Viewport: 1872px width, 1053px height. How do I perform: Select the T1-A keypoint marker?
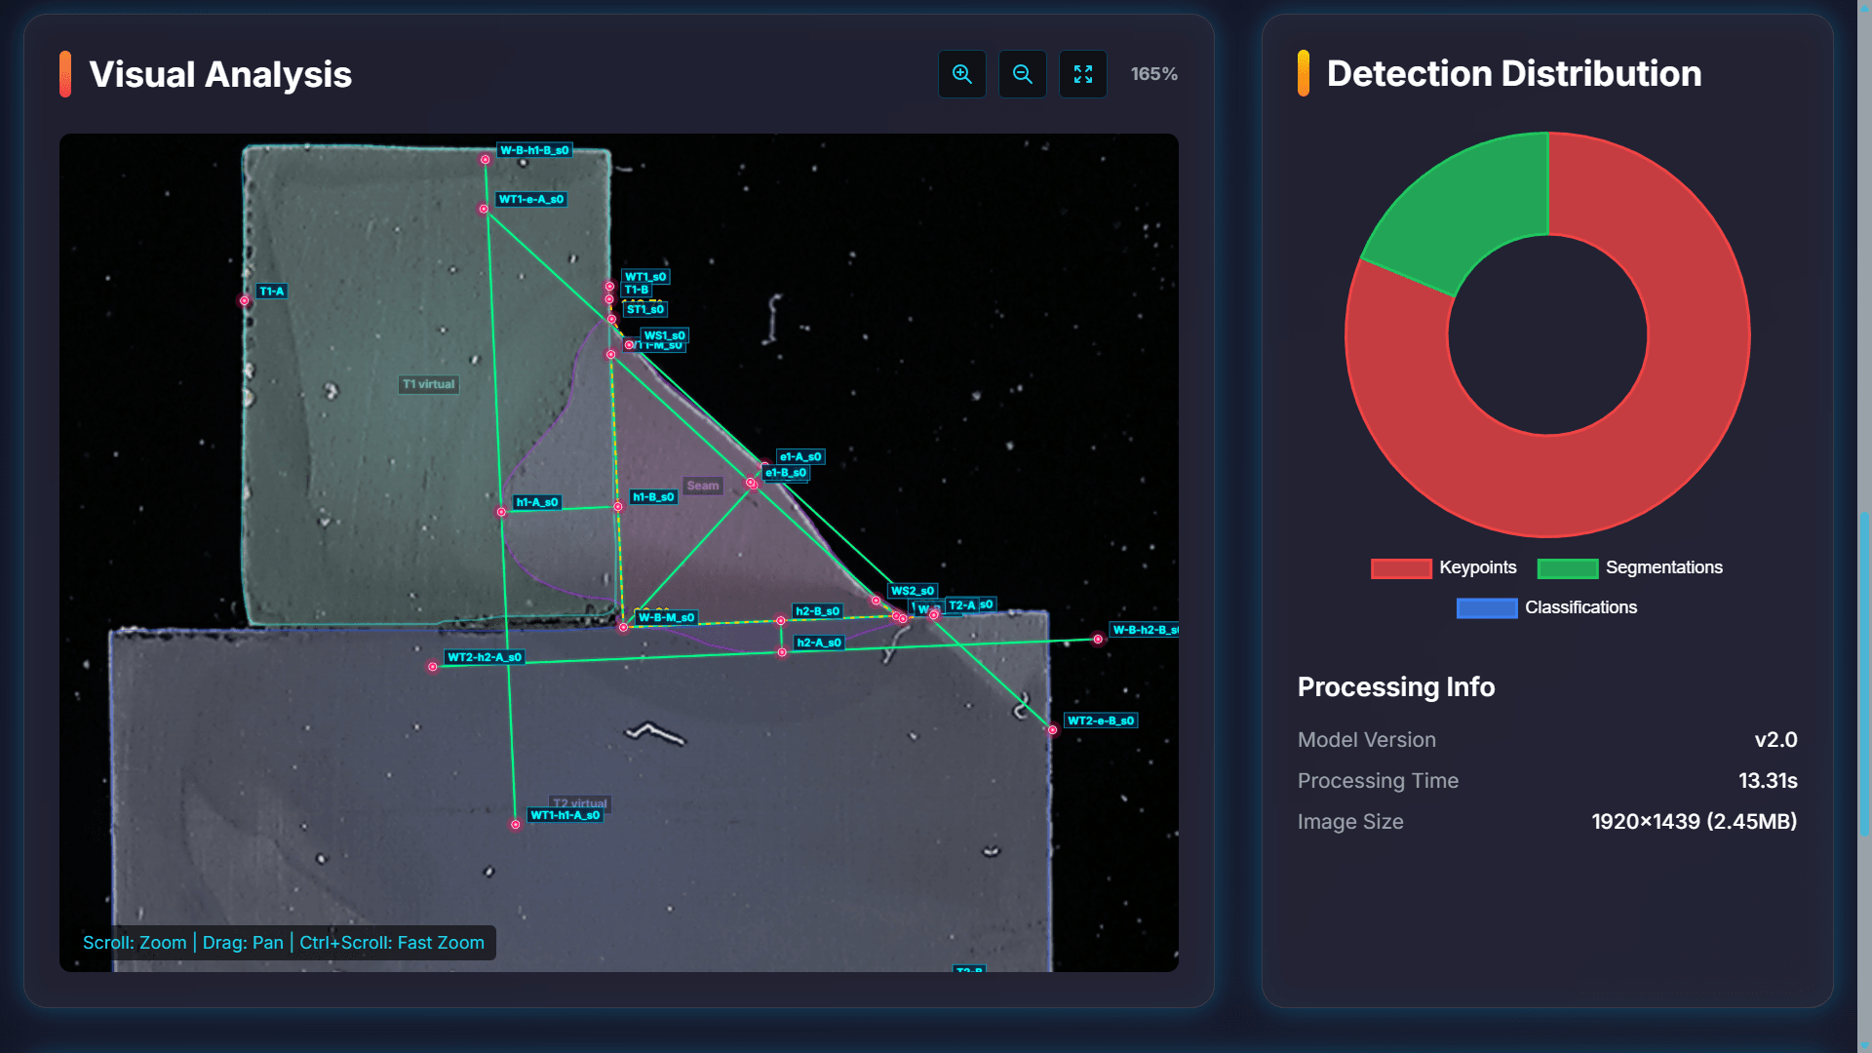(244, 299)
